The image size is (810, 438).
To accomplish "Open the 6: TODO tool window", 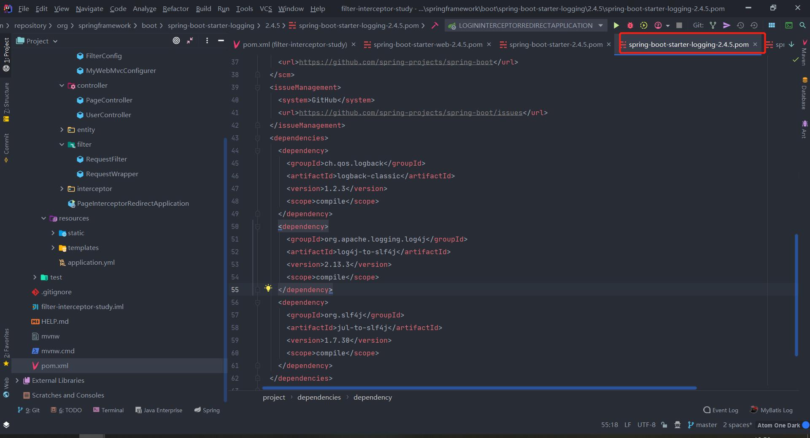I will pos(66,410).
